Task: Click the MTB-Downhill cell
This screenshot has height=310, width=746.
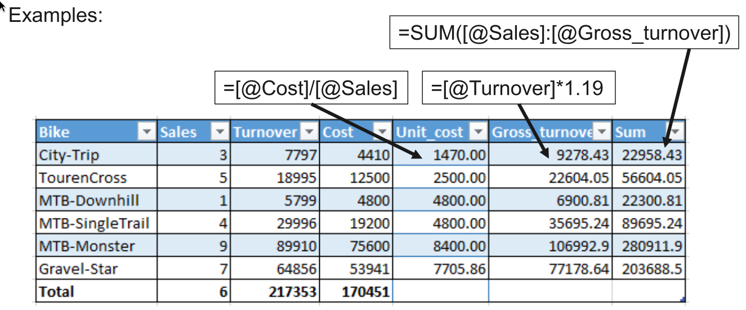Action: [96, 200]
